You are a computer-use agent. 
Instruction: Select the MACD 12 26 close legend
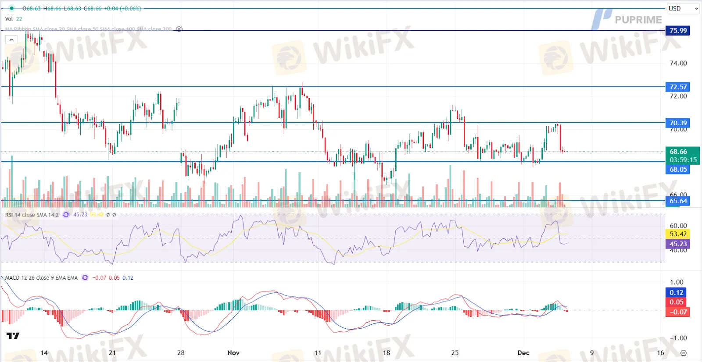click(x=41, y=278)
